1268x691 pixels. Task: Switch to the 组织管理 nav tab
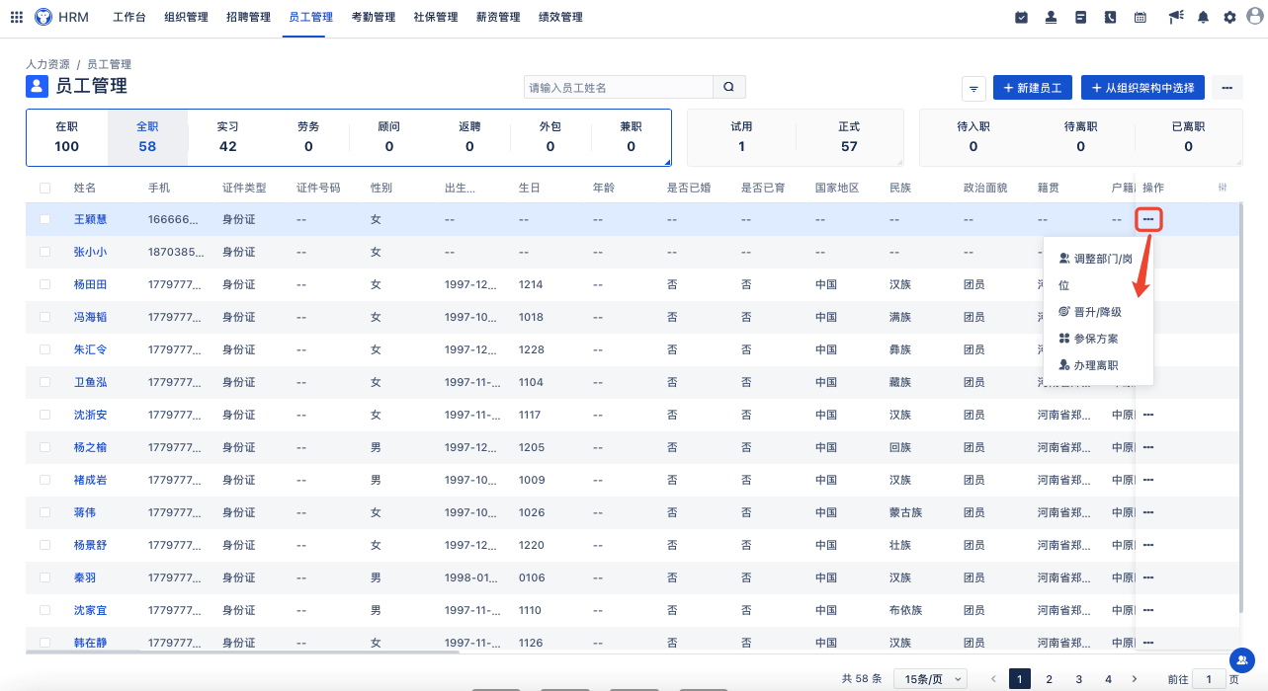point(185,17)
